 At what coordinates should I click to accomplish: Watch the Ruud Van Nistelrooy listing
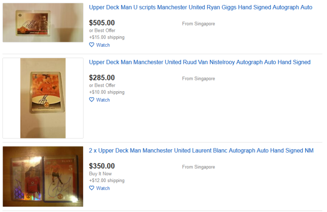coord(103,100)
